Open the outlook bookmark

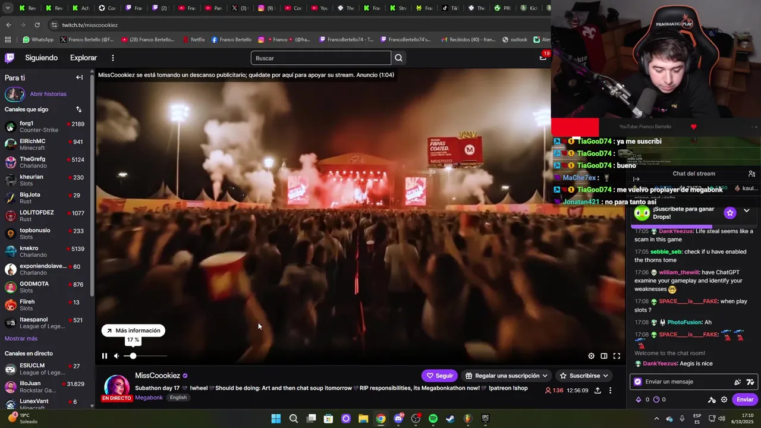tap(514, 40)
